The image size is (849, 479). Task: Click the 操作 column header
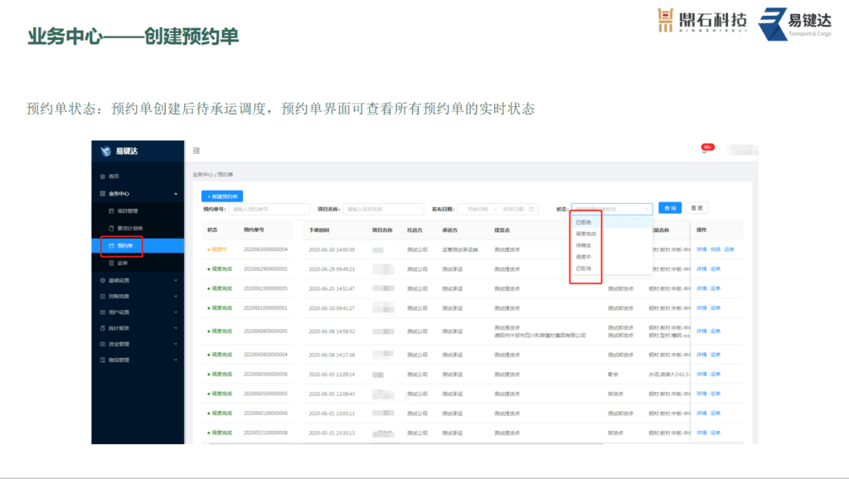701,230
